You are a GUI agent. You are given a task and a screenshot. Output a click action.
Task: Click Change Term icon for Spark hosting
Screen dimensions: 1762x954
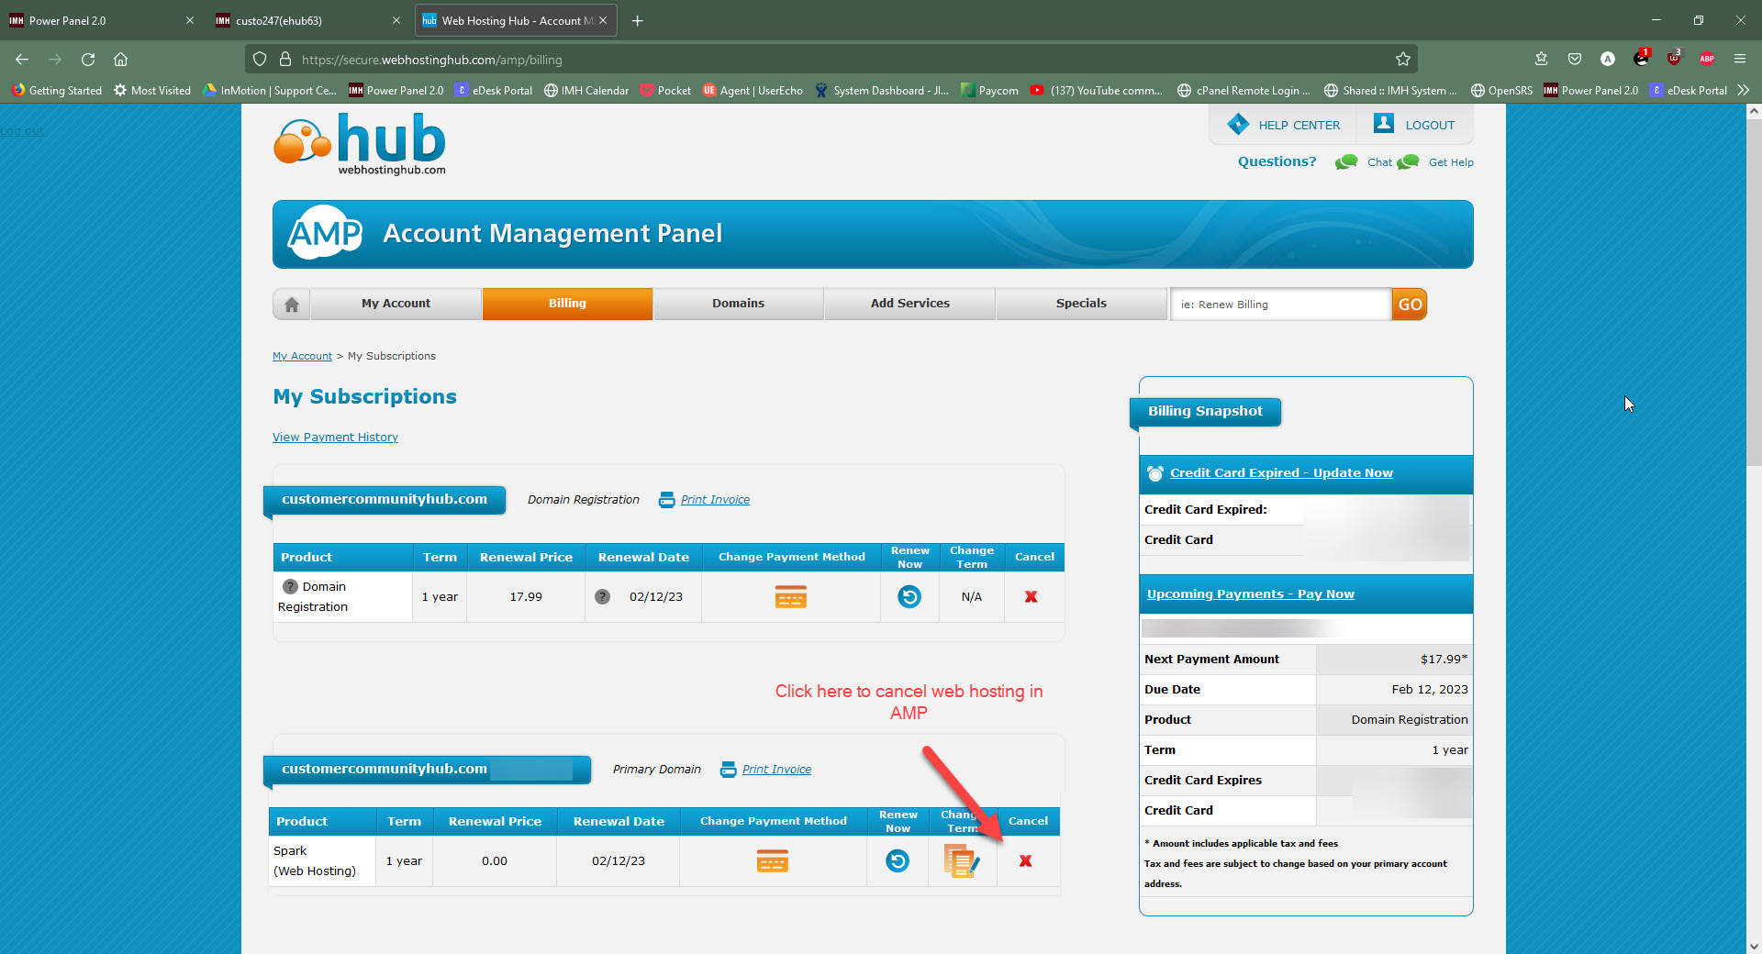point(961,861)
